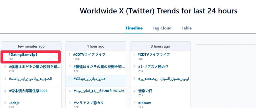Screen dimensions: 256x108
Task: Open the Tag Cloud tab
Action: pyautogui.click(x=162, y=28)
